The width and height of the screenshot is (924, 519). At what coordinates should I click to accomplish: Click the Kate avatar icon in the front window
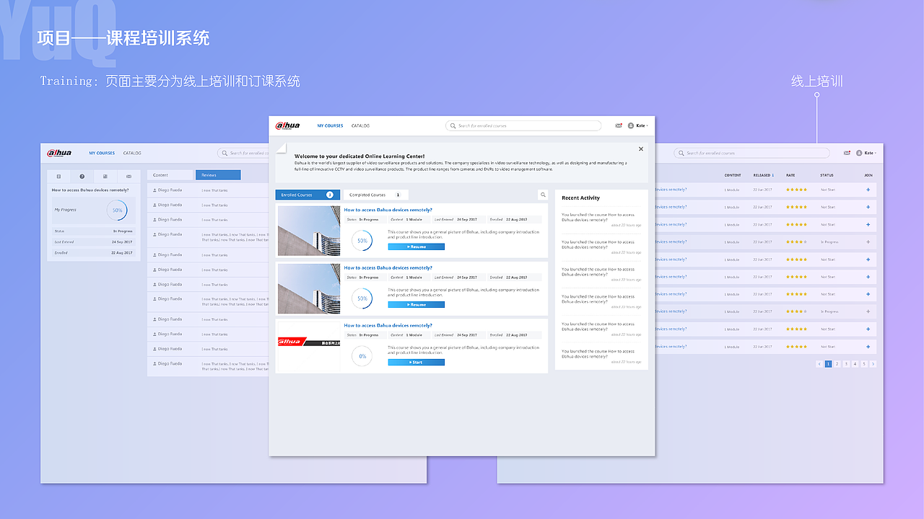(x=631, y=125)
